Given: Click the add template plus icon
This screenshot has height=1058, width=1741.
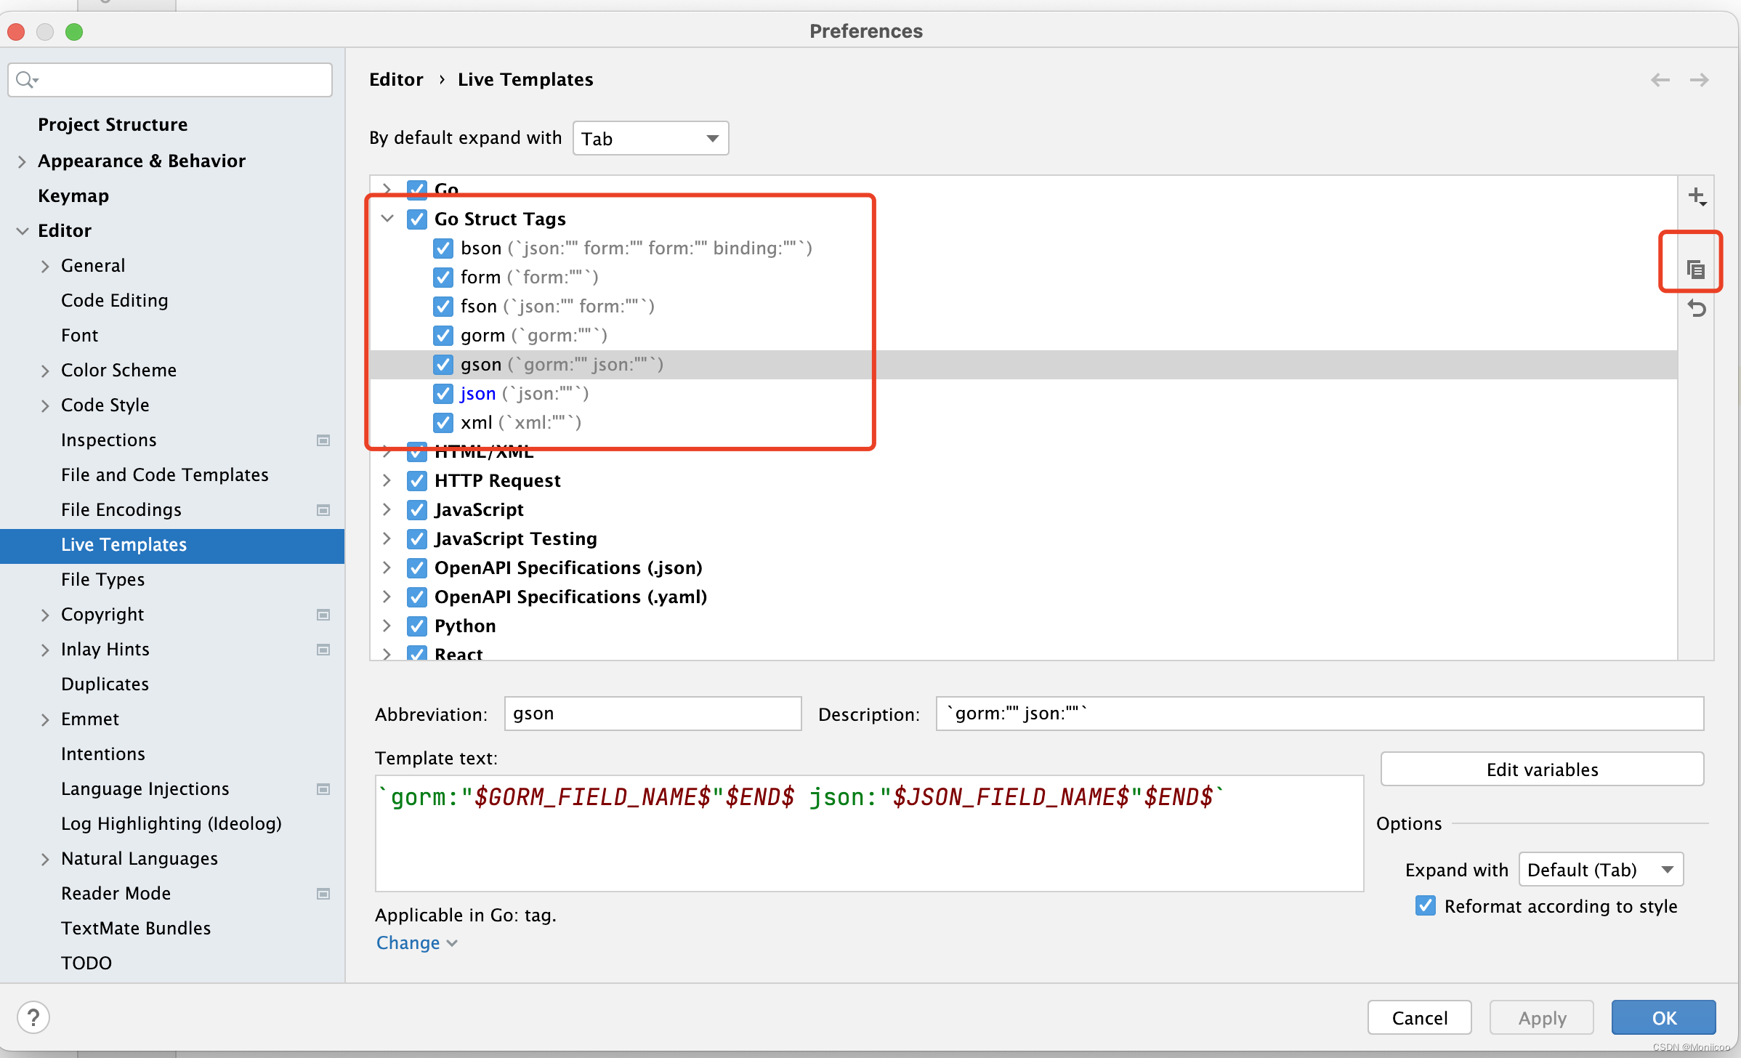Looking at the screenshot, I should [x=1696, y=196].
